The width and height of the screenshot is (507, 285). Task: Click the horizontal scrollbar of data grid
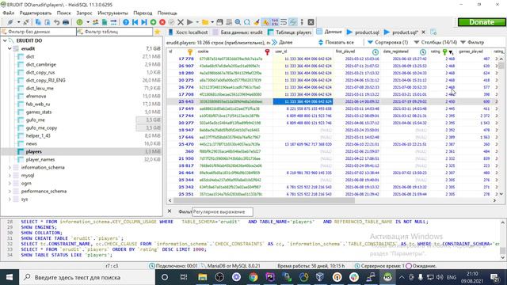(264, 200)
